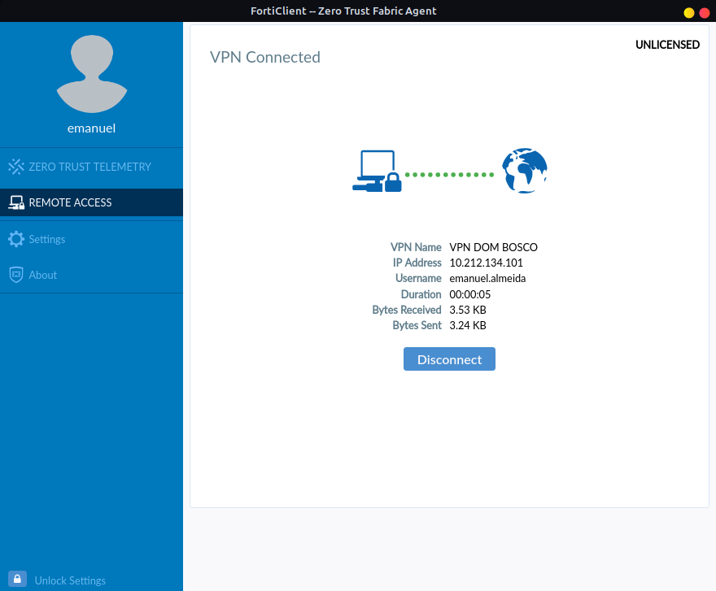Click the VPN DOM BOSCO value
The image size is (716, 591).
tap(493, 247)
